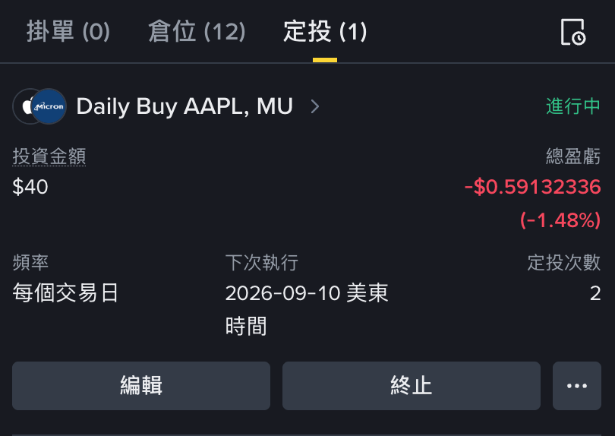This screenshot has width=615, height=436.
Task: Open the order history clock icon
Action: pos(573,32)
